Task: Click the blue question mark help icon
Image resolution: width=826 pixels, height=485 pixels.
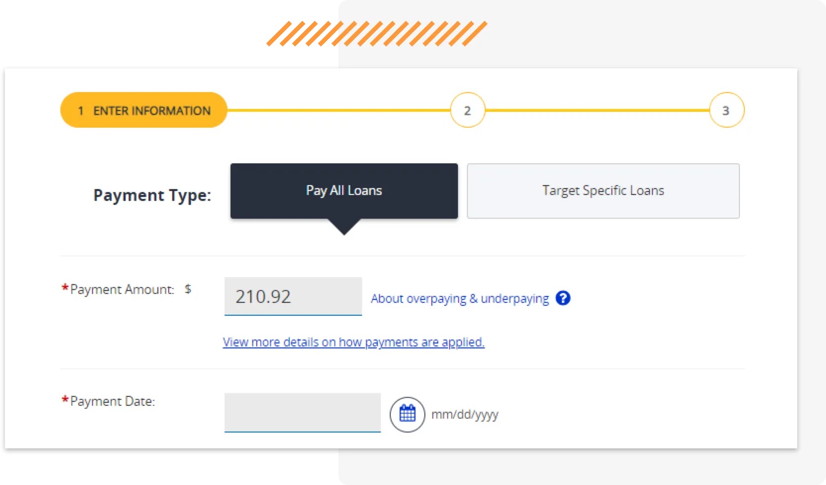Action: pos(563,298)
